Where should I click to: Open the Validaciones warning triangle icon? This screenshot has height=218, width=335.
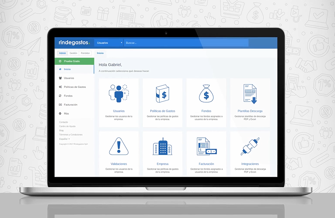click(119, 146)
